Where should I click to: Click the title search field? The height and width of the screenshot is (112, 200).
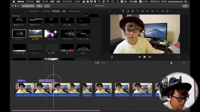(90, 16)
